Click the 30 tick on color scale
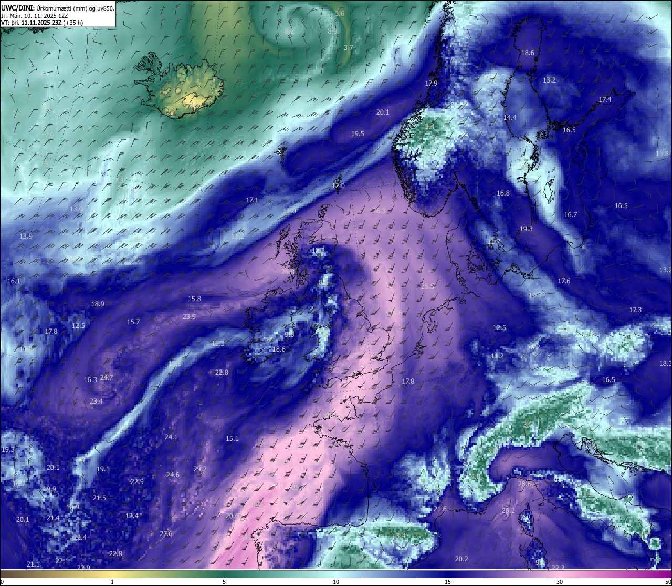 pos(560,582)
